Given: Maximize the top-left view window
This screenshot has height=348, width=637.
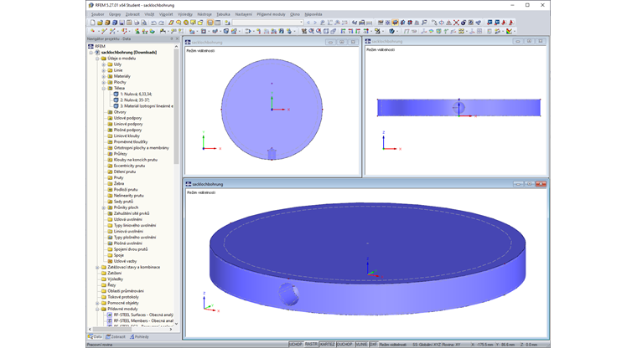Looking at the screenshot, I should (342, 42).
